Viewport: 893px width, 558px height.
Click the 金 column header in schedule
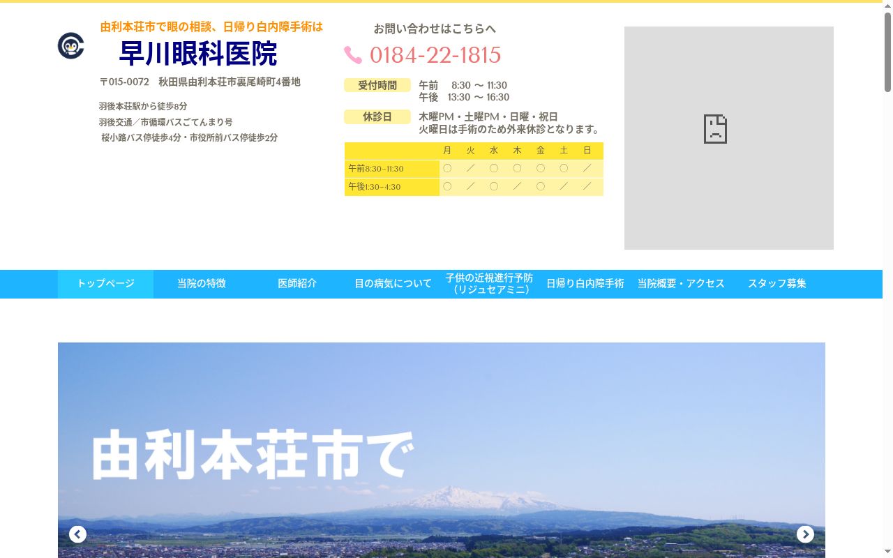[x=541, y=151]
